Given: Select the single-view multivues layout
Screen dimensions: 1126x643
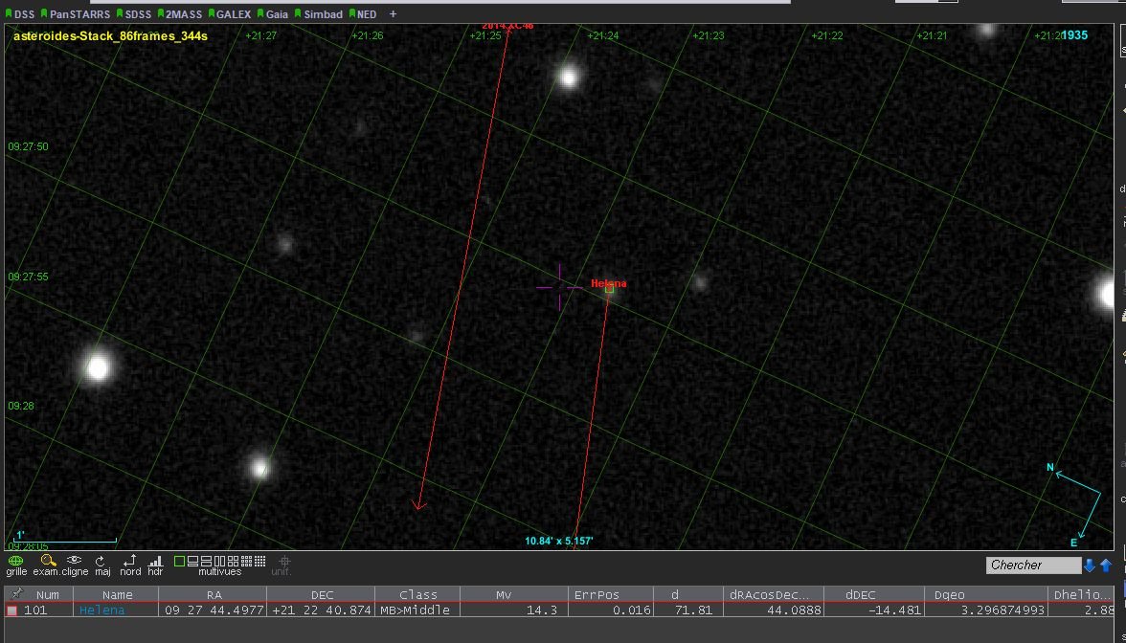Looking at the screenshot, I should click(179, 561).
